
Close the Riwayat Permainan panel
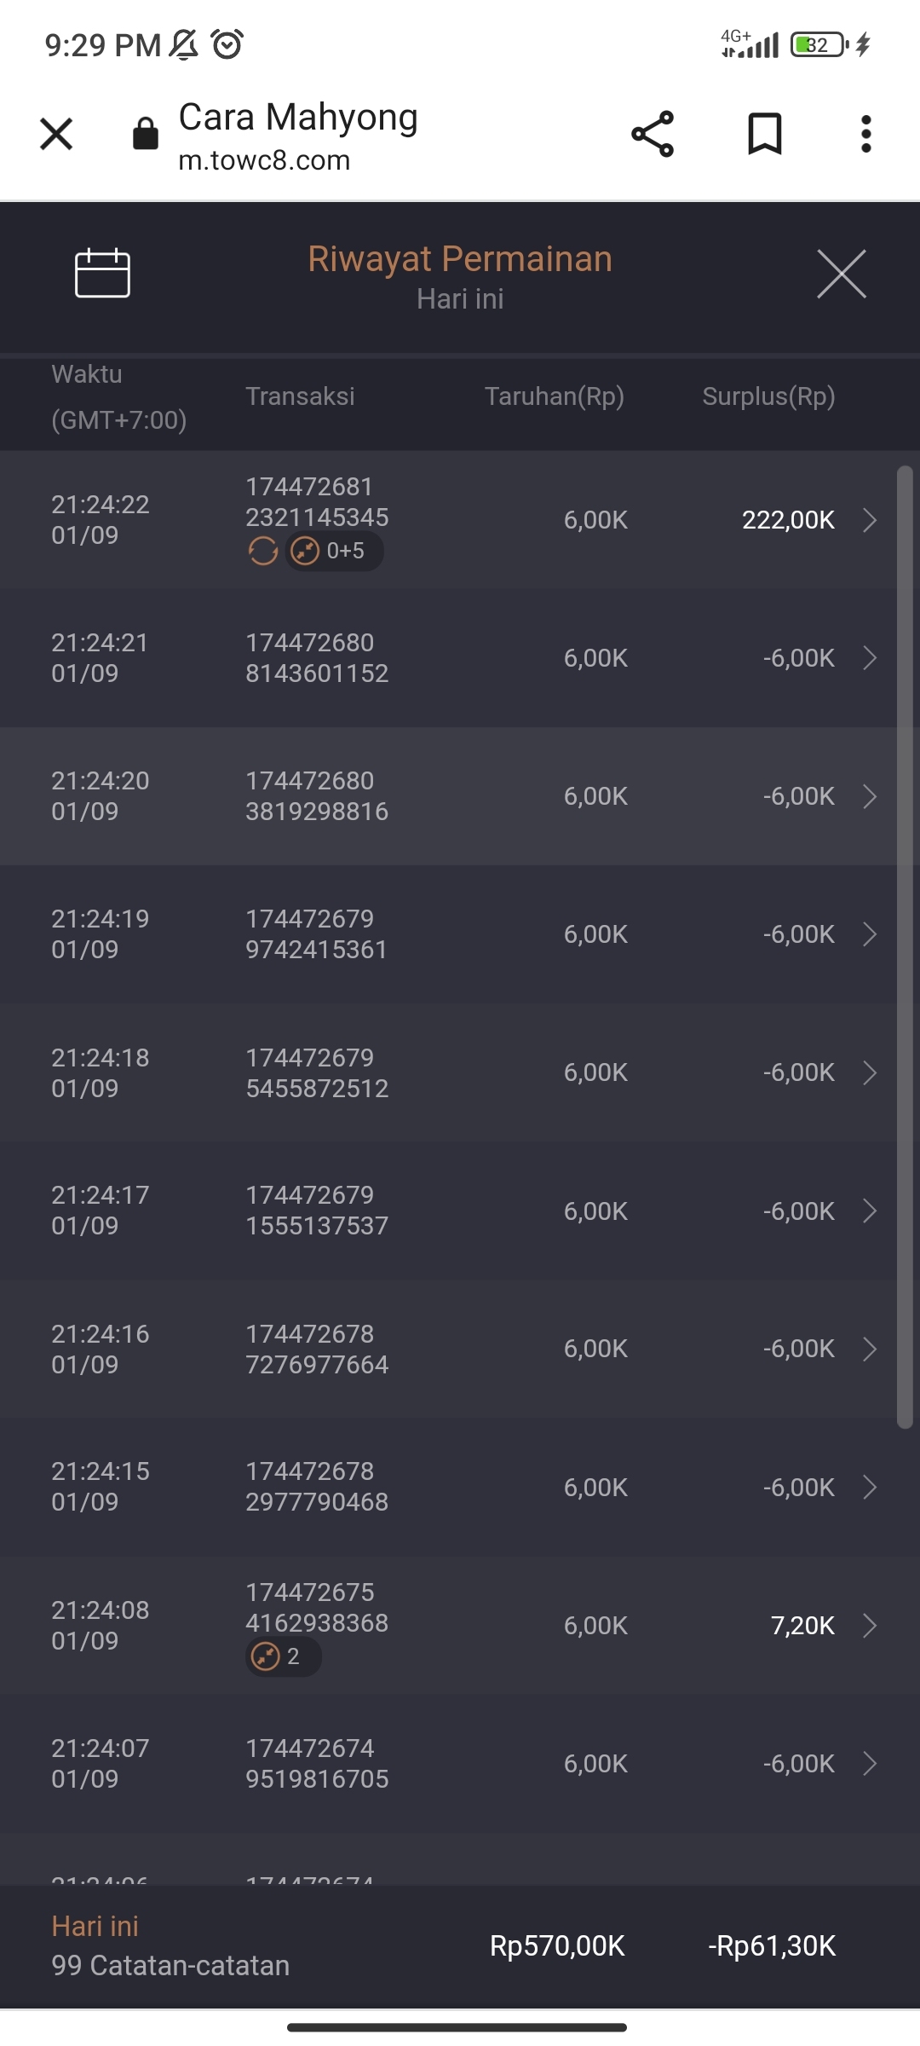click(841, 274)
